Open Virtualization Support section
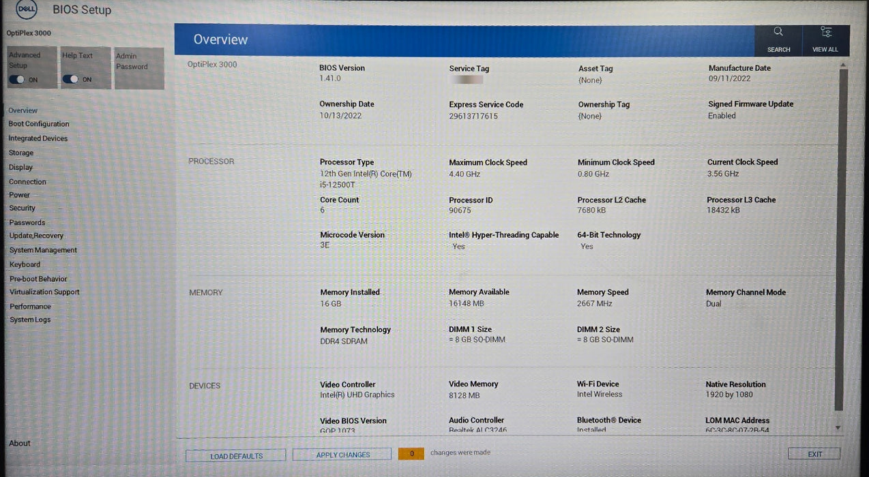The width and height of the screenshot is (869, 477). point(45,292)
